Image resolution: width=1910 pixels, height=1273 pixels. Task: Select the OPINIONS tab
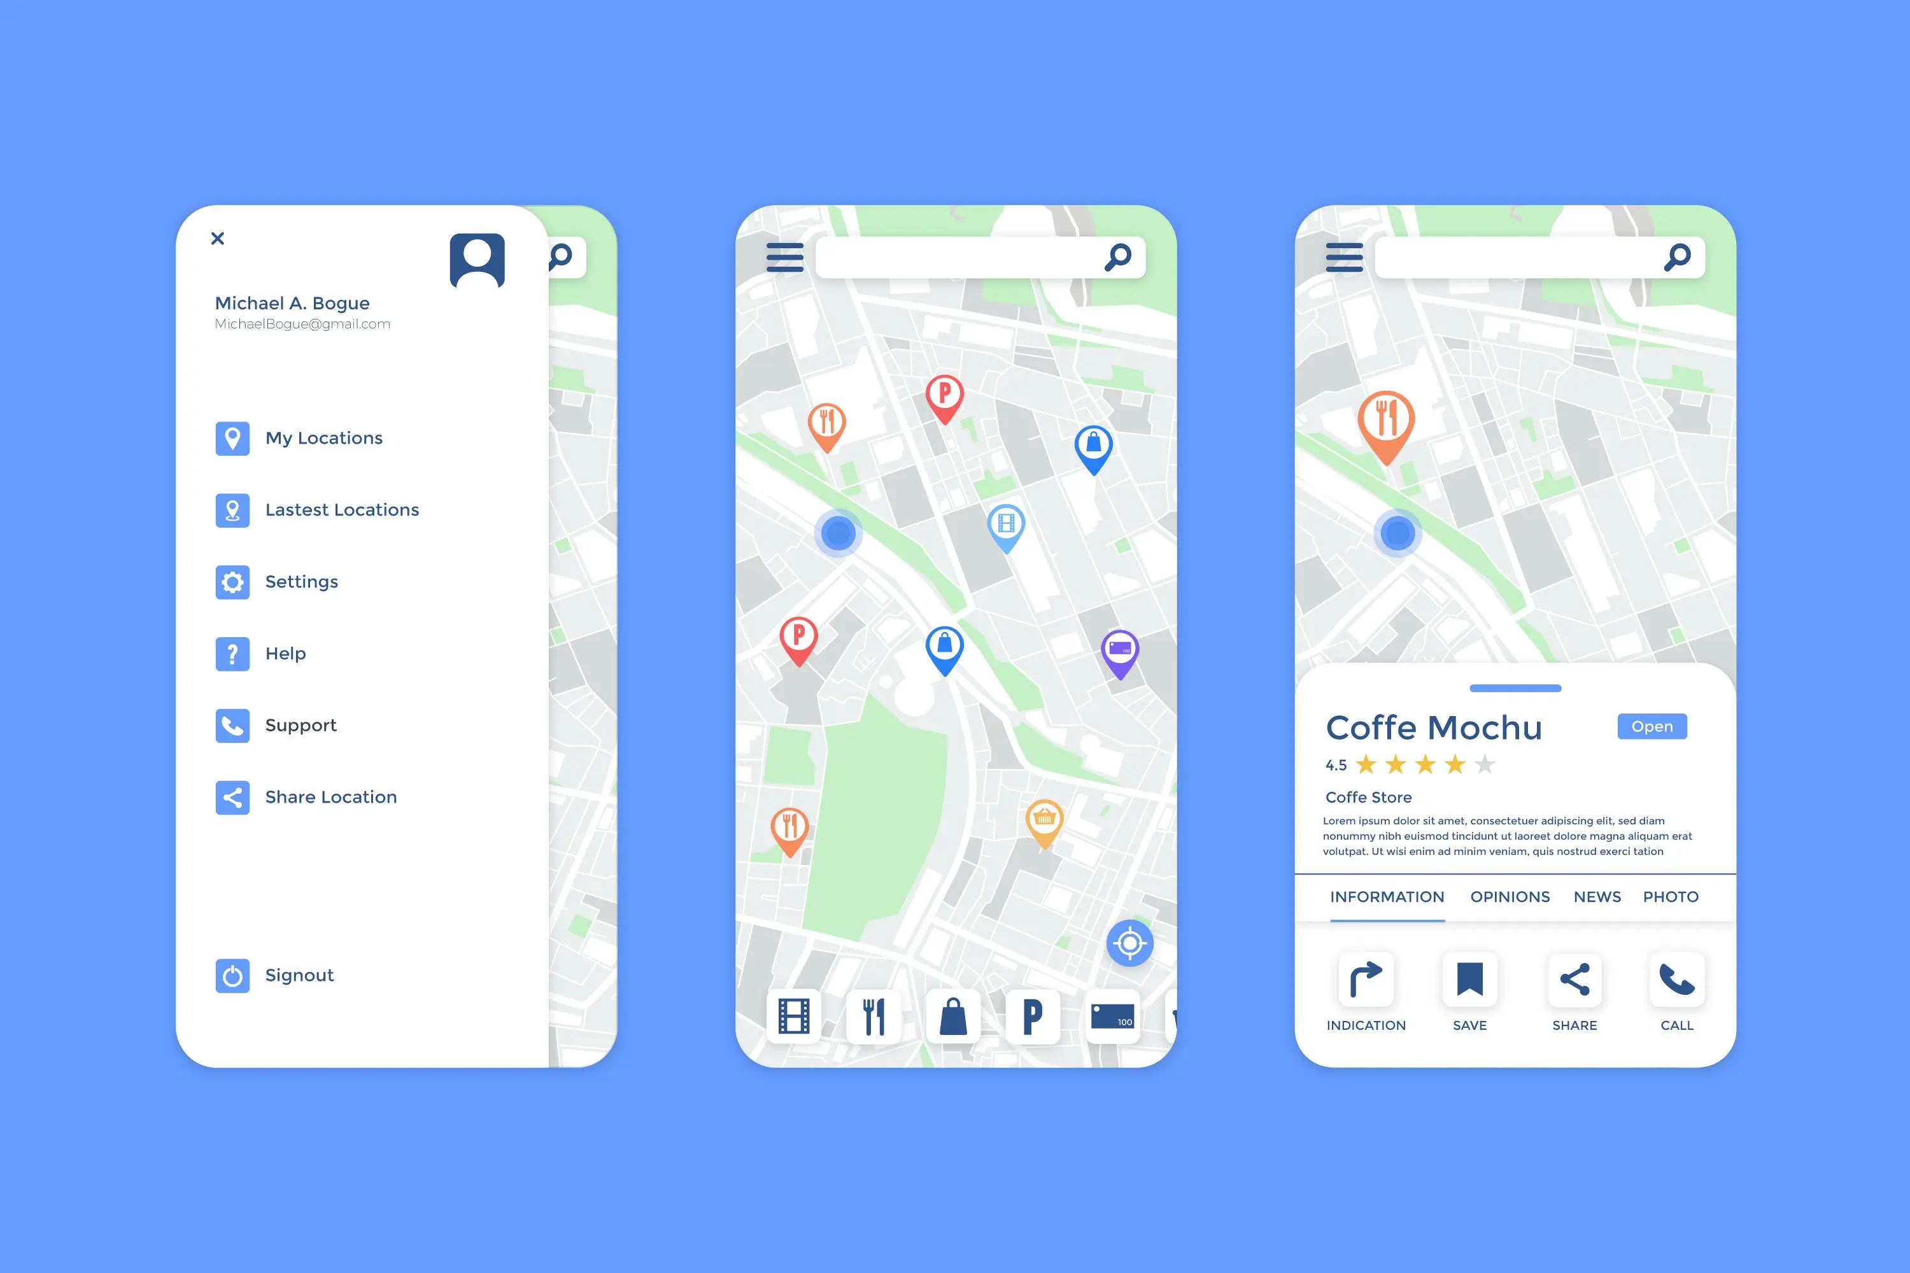click(1510, 896)
